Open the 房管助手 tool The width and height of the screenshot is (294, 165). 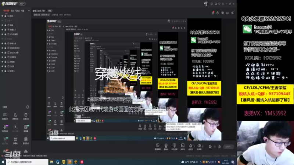click(x=15, y=116)
